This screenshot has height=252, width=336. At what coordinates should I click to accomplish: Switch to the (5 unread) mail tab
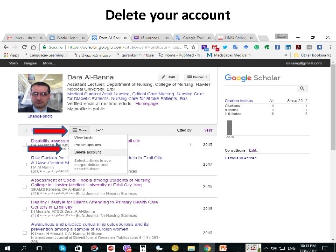151,38
